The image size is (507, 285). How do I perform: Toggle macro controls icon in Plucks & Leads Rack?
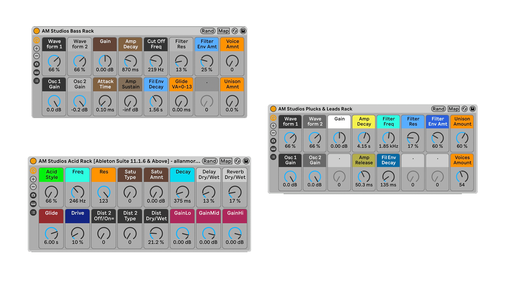coord(273,118)
